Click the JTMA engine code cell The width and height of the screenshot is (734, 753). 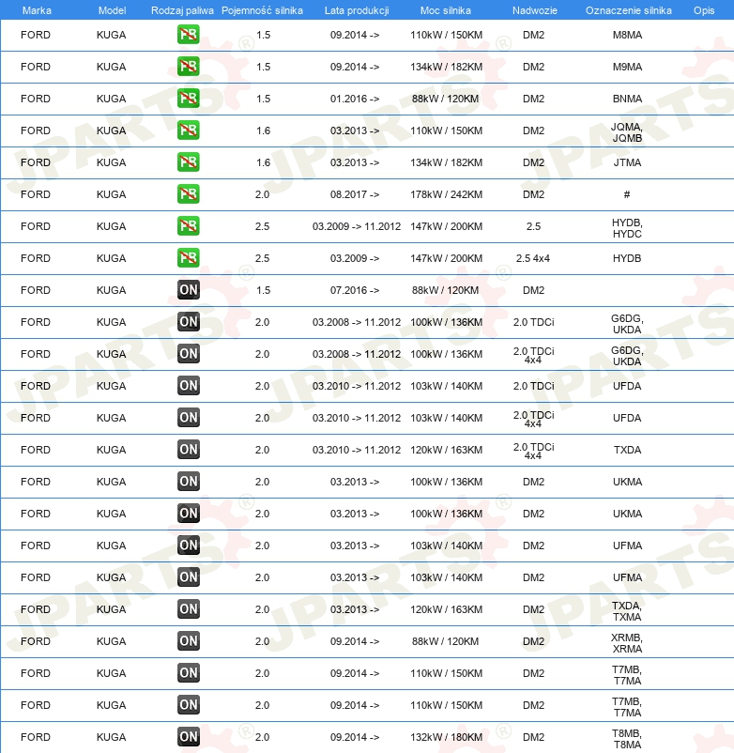coord(627,162)
